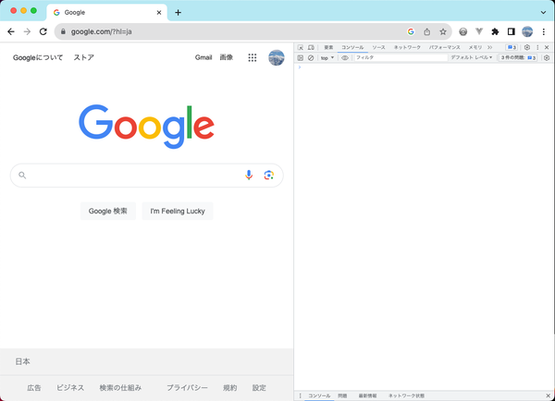Start voice search with the microphone icon

coord(249,175)
